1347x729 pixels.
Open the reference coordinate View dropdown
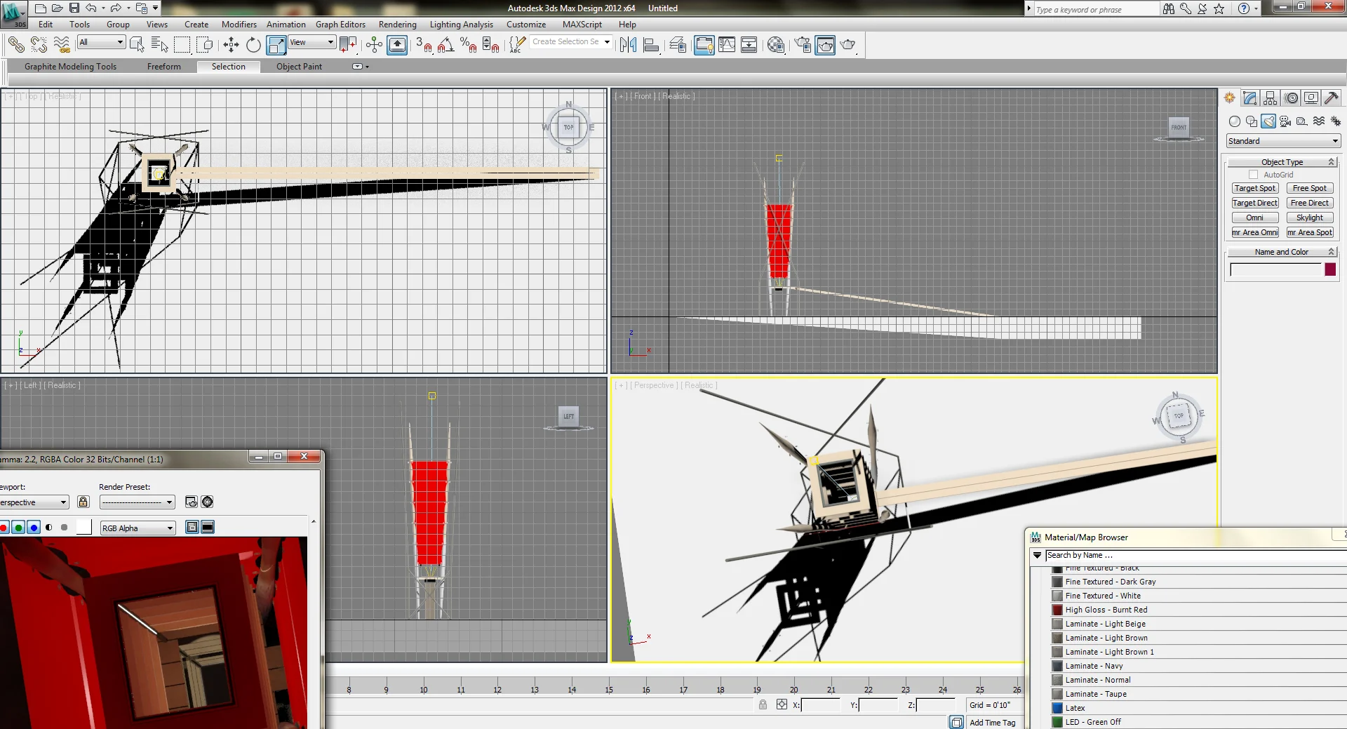coord(312,42)
